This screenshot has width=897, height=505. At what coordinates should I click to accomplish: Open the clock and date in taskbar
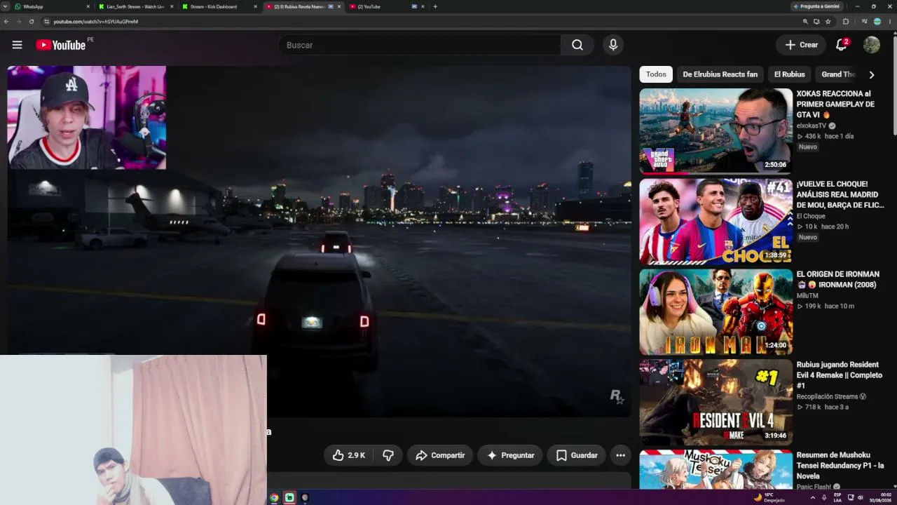coord(881,497)
